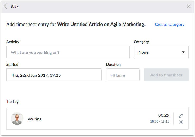This screenshot has height=137, width=195.
Task: Open the 'Create category' link
Action: (170, 25)
